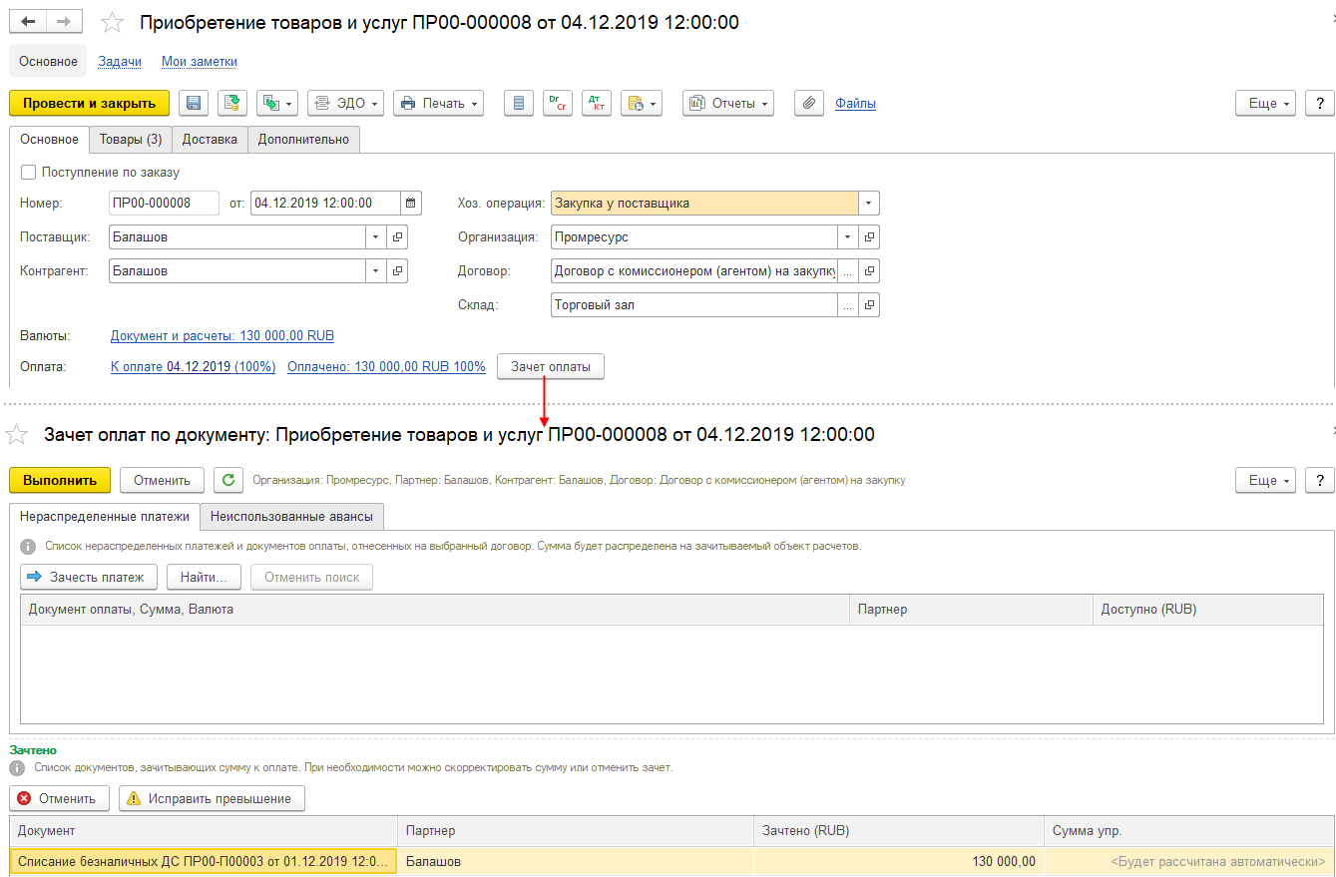1336x877 pixels.
Task: Click the green refresh icon
Action: [x=228, y=480]
